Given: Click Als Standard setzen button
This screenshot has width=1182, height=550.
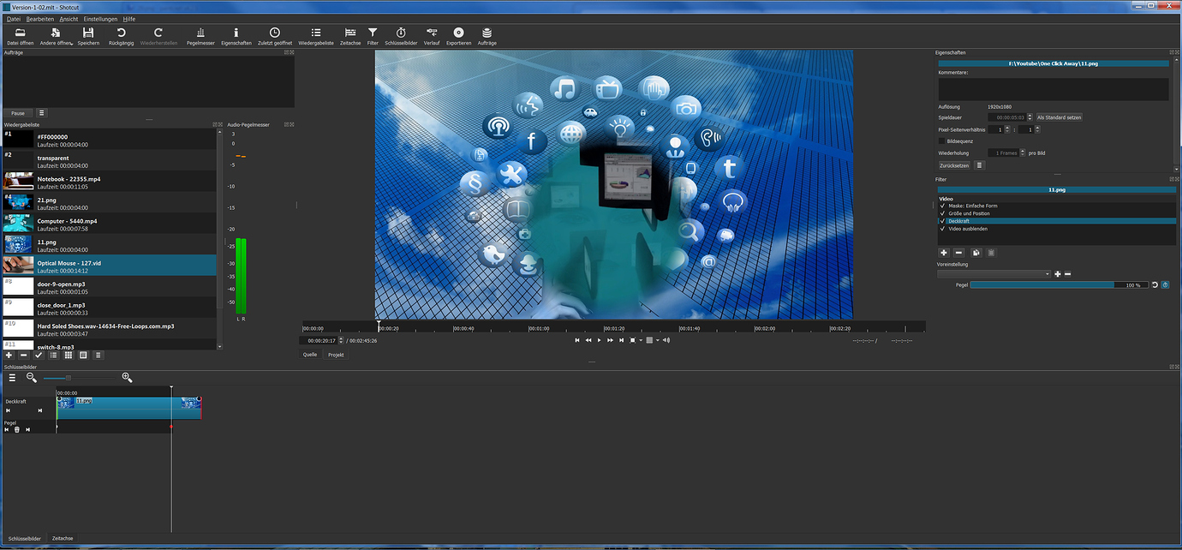Looking at the screenshot, I should click(x=1060, y=117).
